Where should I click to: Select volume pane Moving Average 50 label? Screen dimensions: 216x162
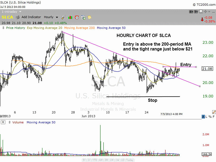click(41, 122)
